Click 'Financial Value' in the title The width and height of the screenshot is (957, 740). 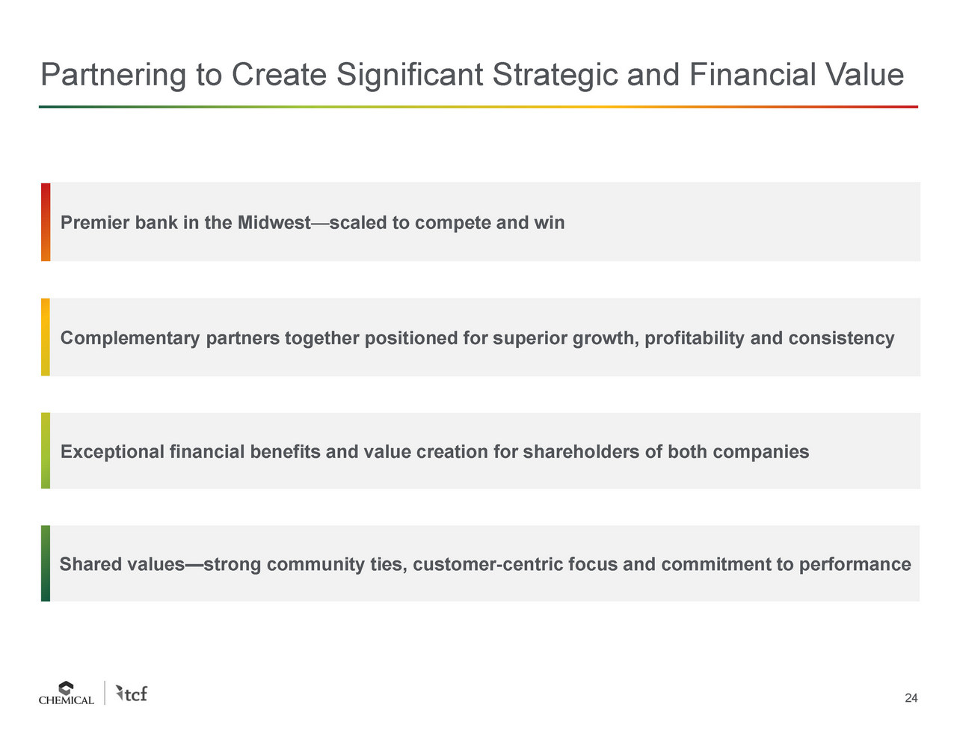coord(797,75)
